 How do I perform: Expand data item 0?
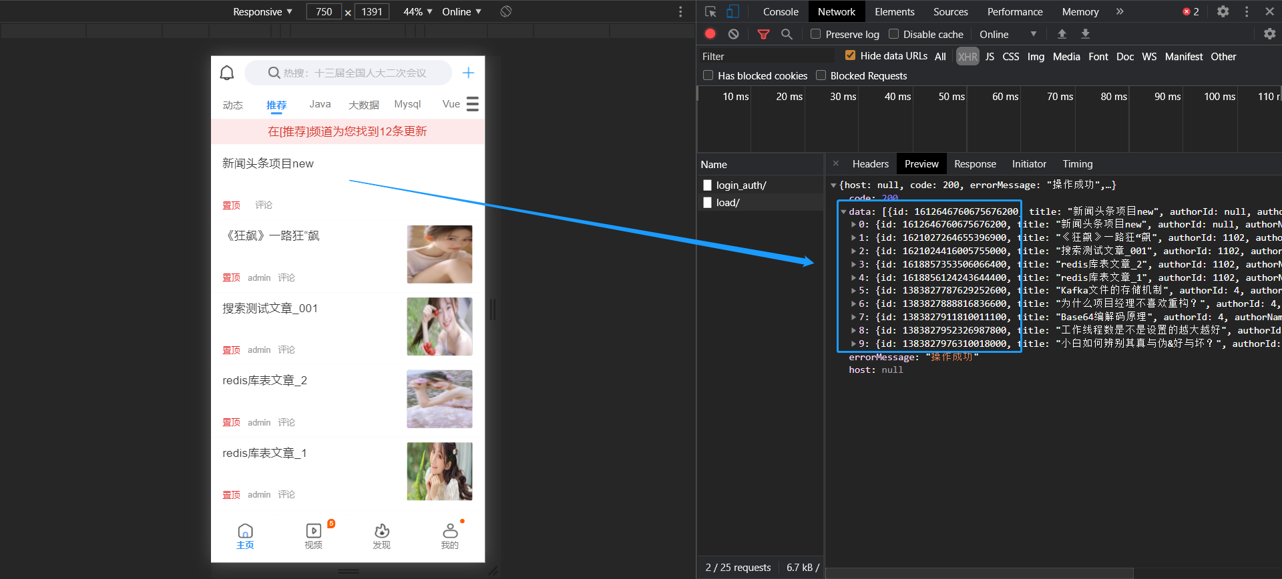tap(853, 225)
